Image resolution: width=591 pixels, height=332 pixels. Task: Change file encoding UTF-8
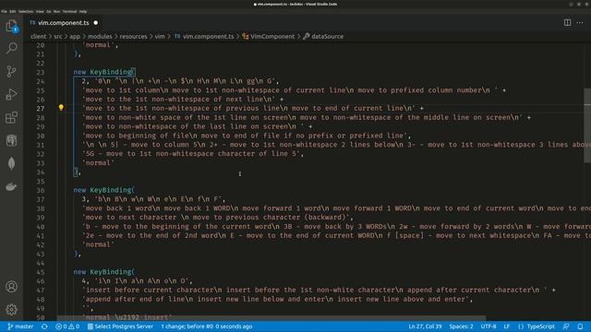coord(488,326)
